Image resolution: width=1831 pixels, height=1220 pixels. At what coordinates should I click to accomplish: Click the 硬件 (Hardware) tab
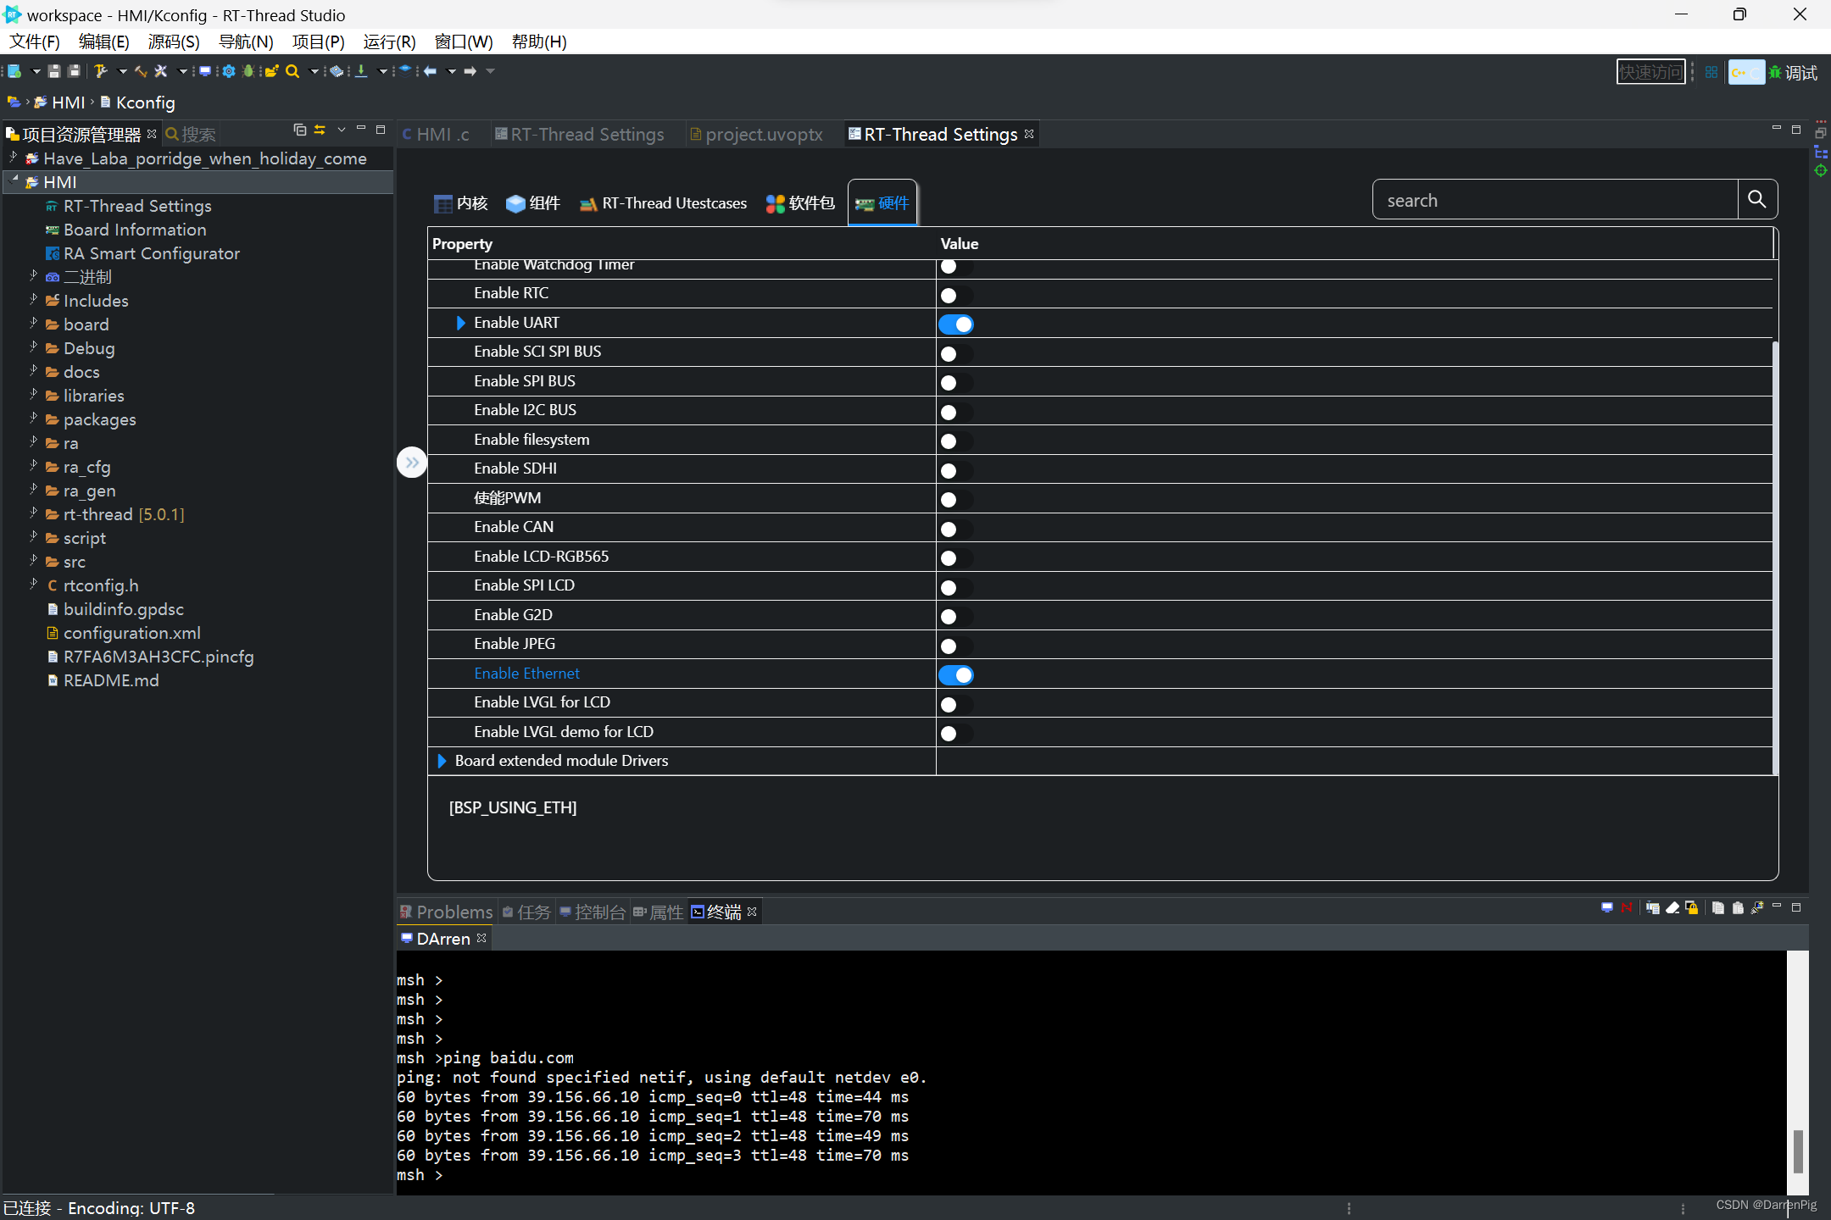[x=884, y=202]
